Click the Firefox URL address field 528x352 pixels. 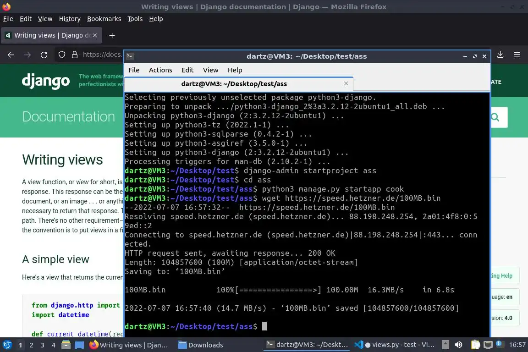pos(102,55)
